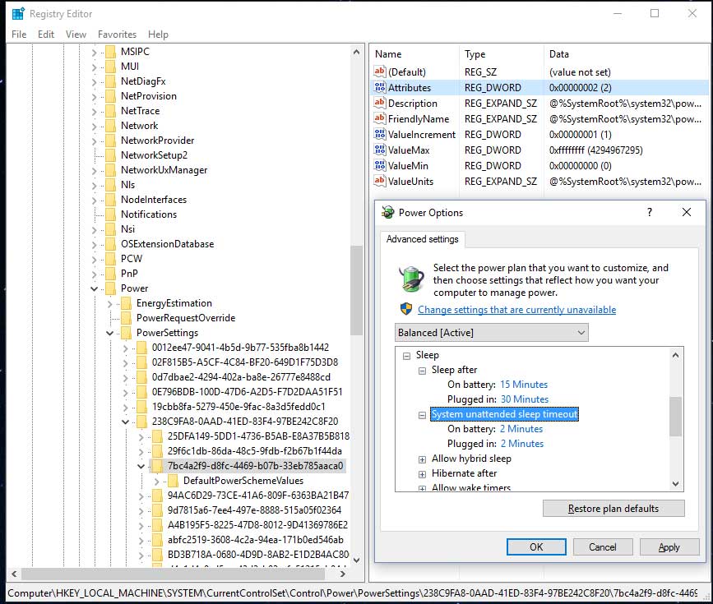Click the green battery power plan icon

(x=411, y=278)
